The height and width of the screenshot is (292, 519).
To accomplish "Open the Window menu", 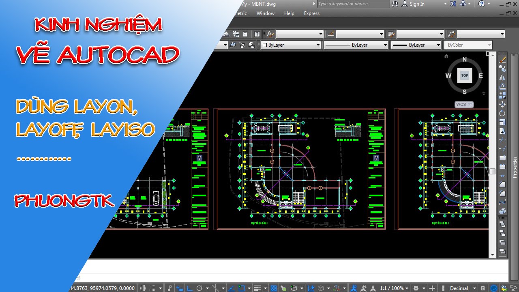I will pos(266,13).
